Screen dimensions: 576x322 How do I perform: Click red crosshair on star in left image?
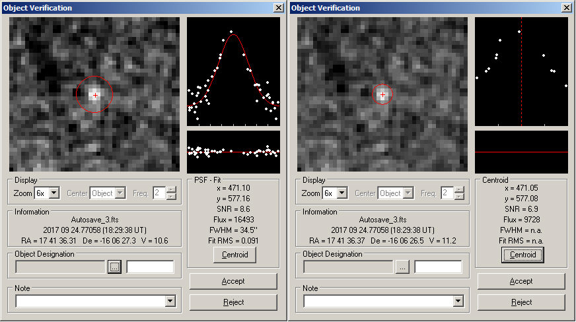tap(95, 96)
